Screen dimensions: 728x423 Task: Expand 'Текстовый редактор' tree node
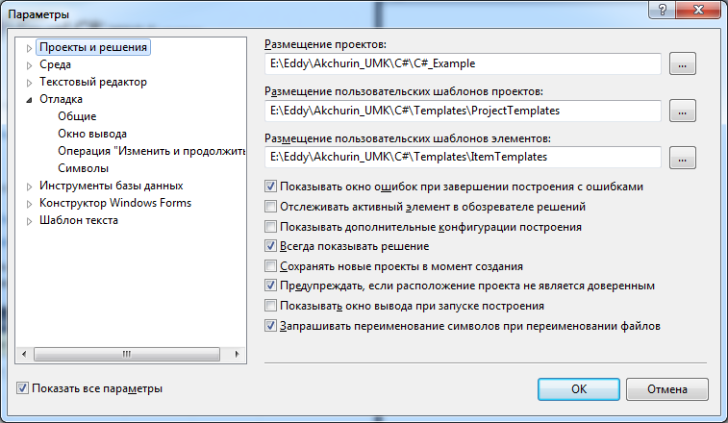(x=29, y=83)
